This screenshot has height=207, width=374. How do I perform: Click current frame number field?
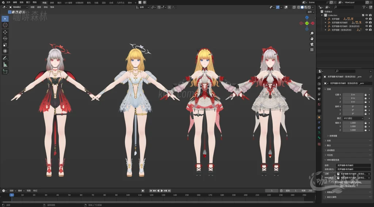[272, 191]
